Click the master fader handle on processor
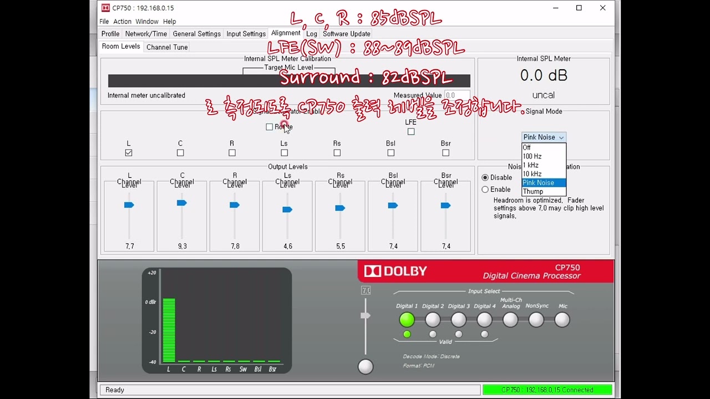710x399 pixels. click(365, 316)
